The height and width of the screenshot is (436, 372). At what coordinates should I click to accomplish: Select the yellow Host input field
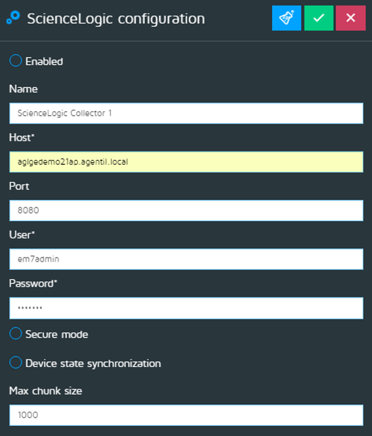(x=186, y=162)
